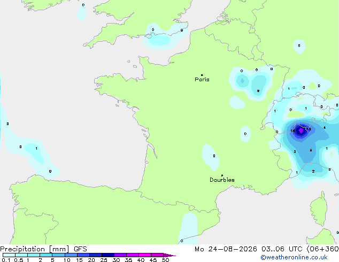This screenshot has height=262, width=339.
Task: Click the island of Corsica
Action: tap(319, 210)
